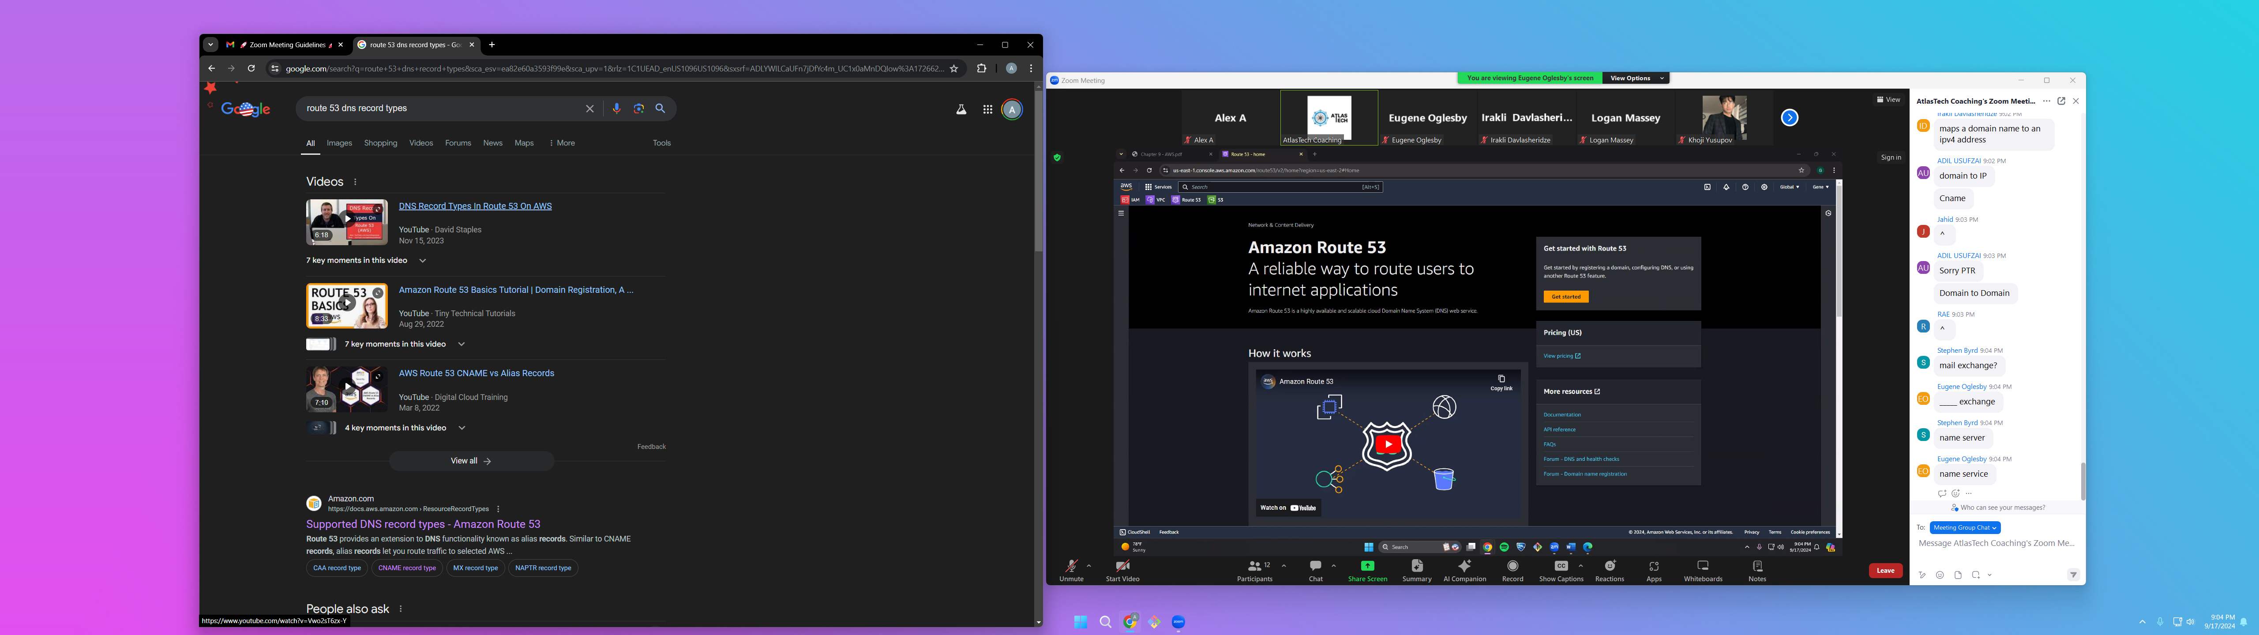Screen dimensions: 2259x635
Task: Open AI Companion in Zoom
Action: pos(1463,568)
